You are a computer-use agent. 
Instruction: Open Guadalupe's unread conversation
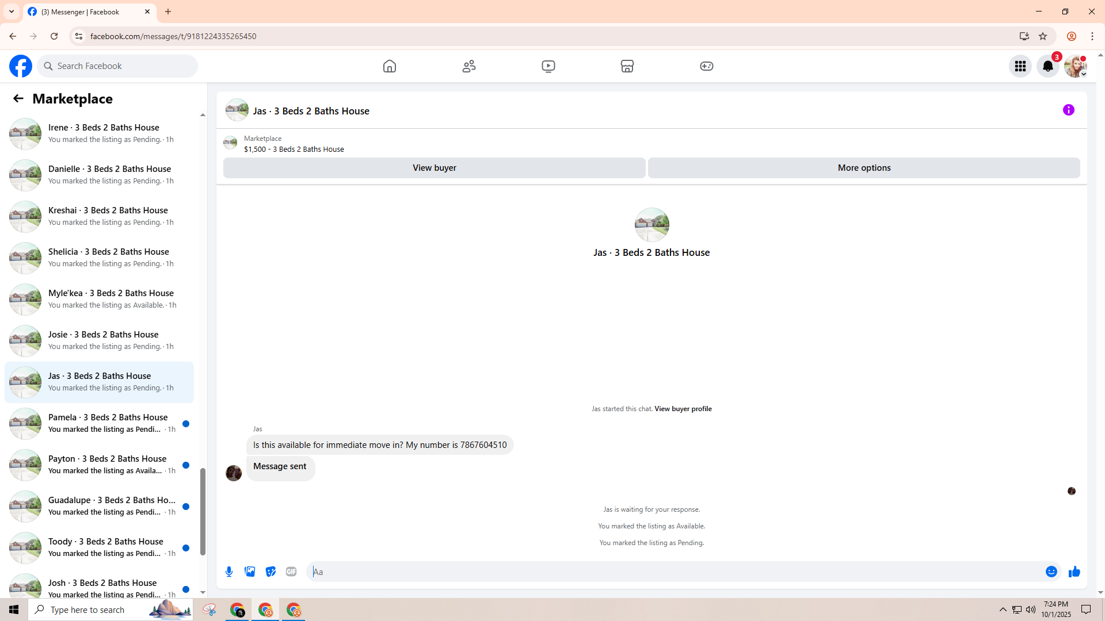click(x=99, y=506)
